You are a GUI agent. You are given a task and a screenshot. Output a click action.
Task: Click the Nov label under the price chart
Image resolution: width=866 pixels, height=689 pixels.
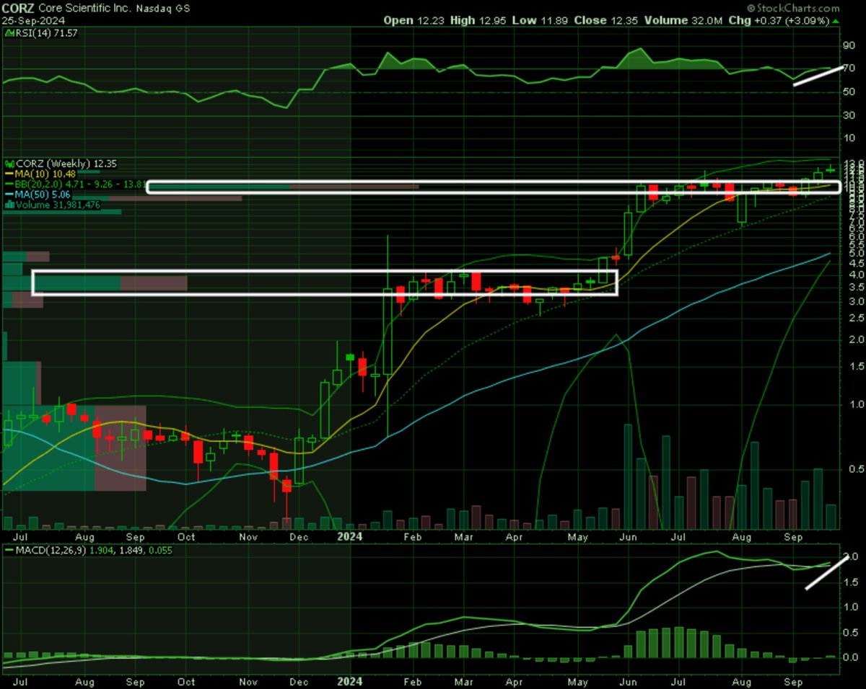point(248,537)
